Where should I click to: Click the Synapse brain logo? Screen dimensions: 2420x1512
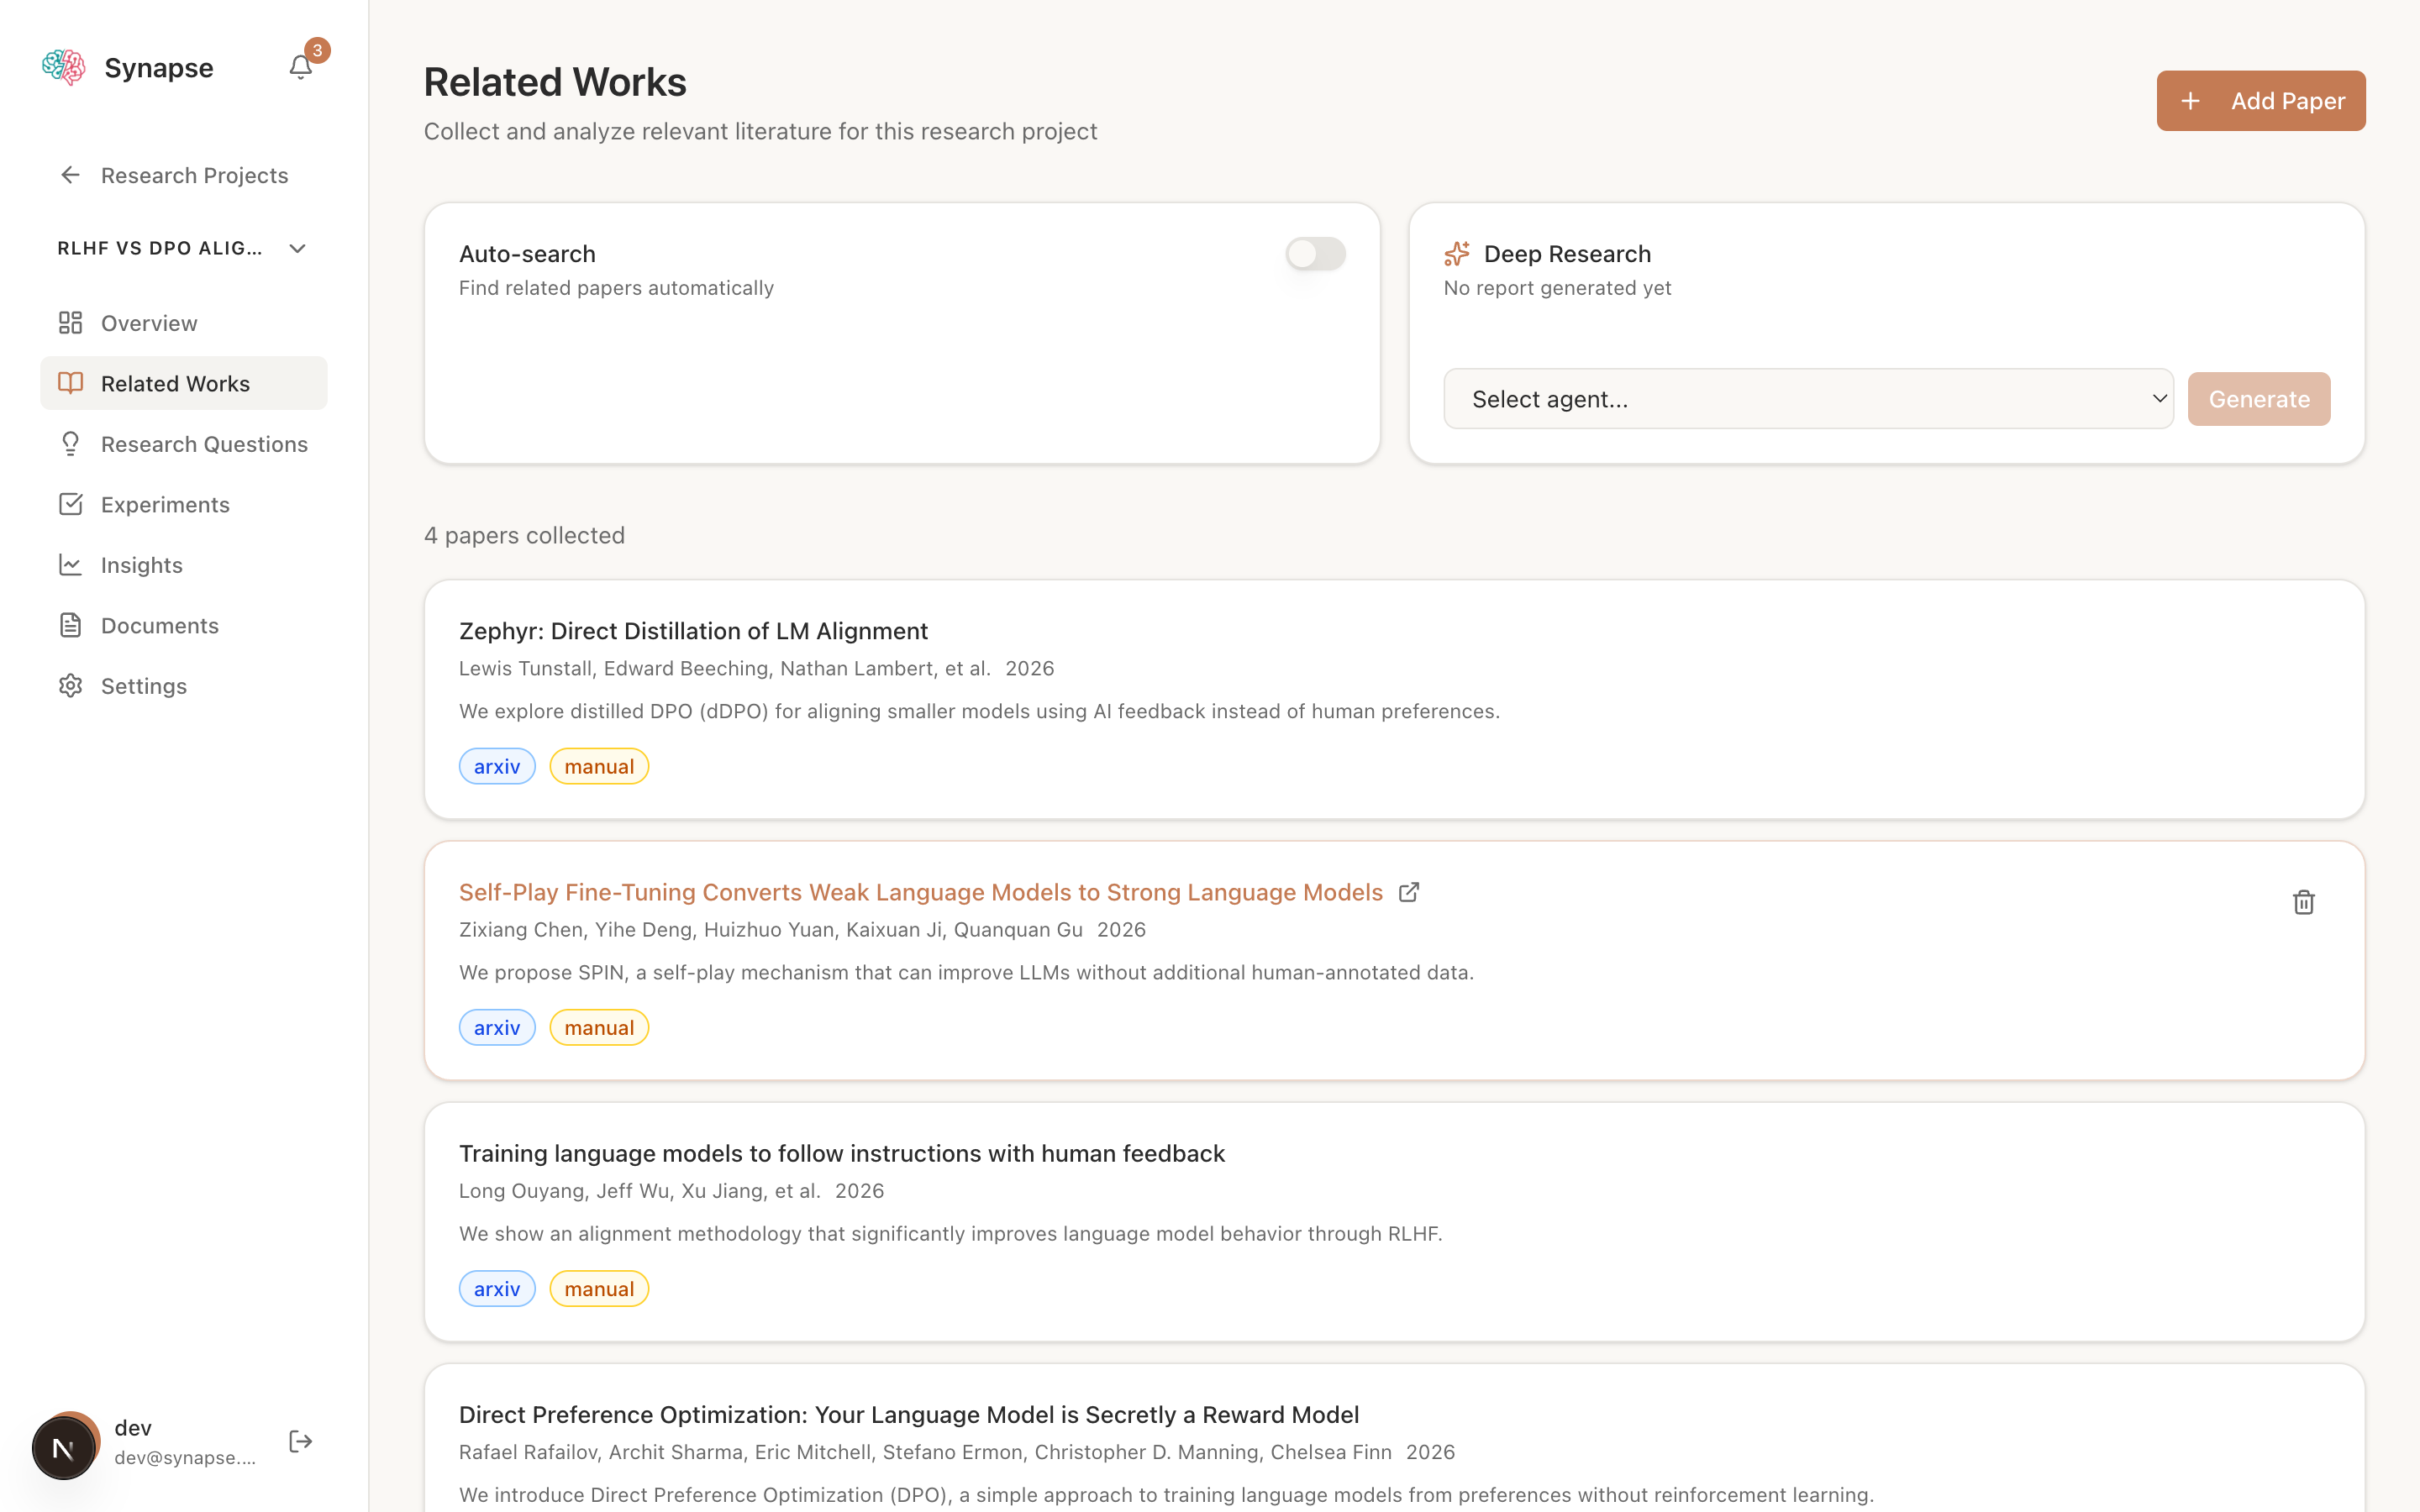coord(63,66)
